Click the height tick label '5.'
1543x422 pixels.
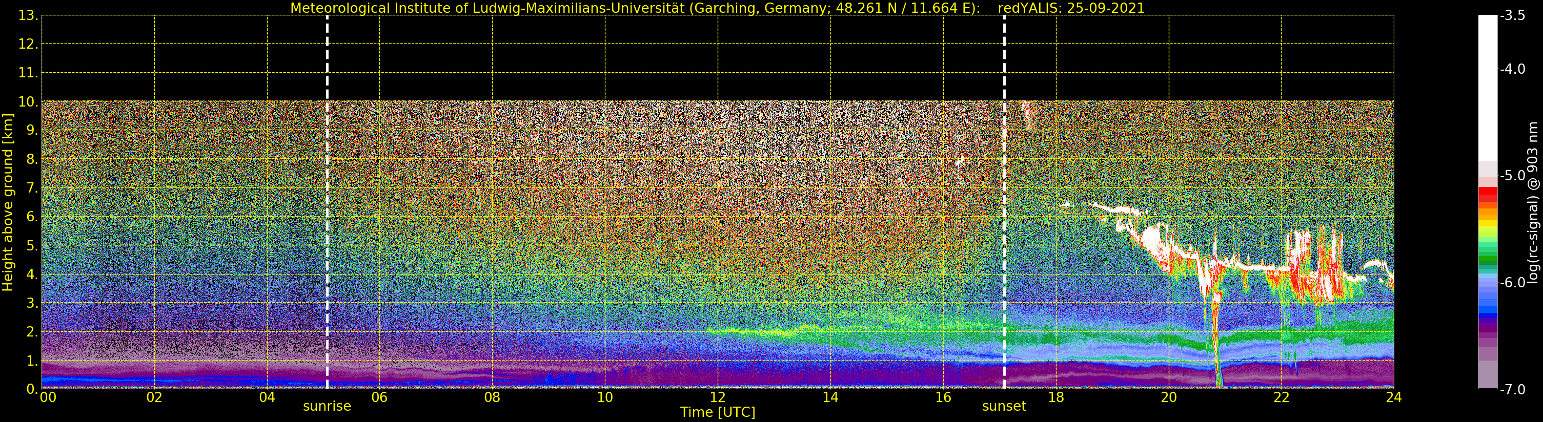point(32,245)
